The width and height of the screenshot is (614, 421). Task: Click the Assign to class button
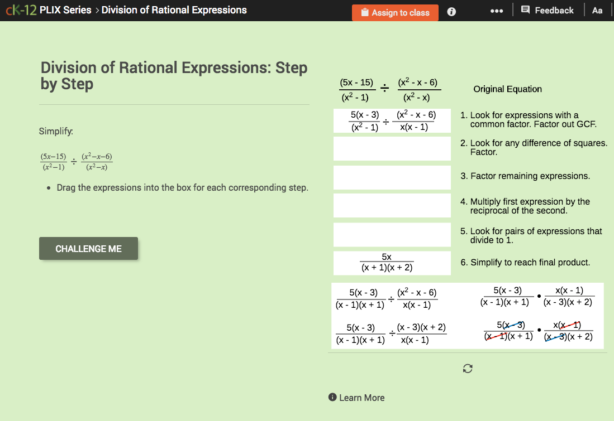tap(395, 12)
